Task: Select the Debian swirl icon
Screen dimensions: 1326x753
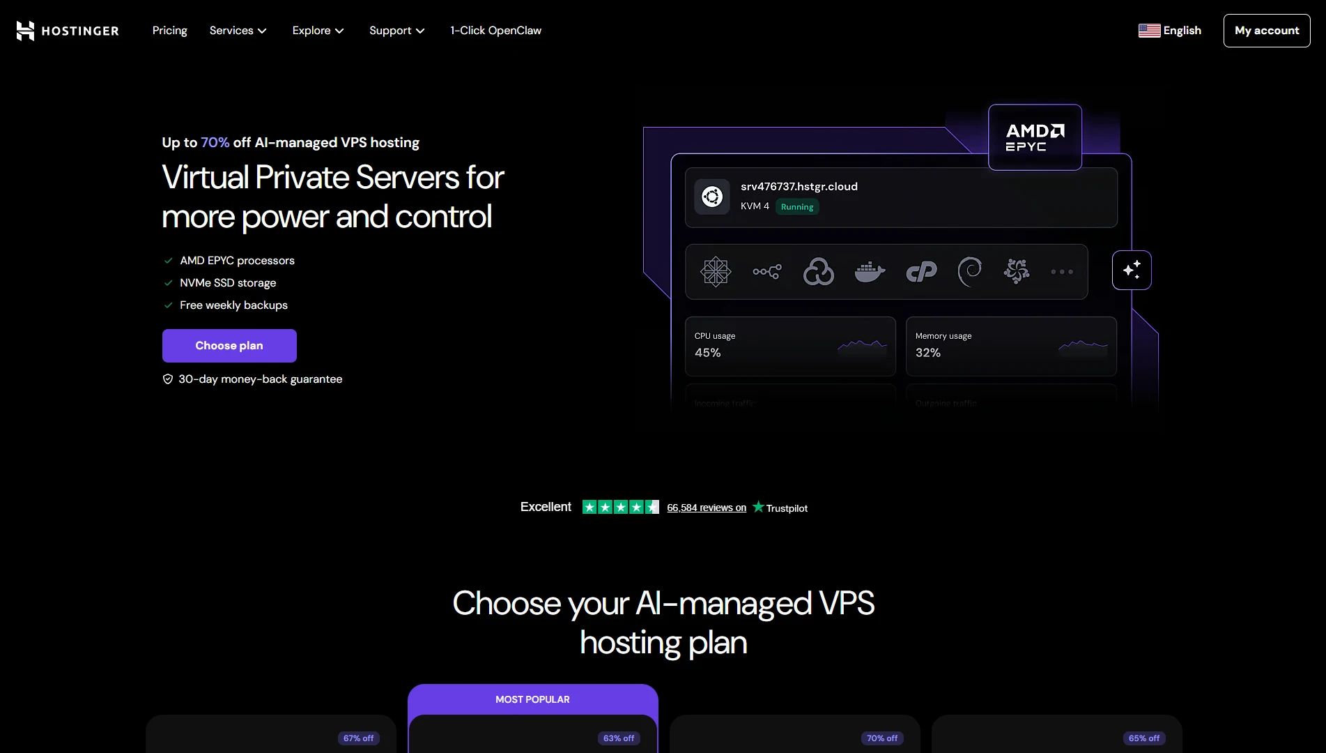Action: pyautogui.click(x=969, y=272)
